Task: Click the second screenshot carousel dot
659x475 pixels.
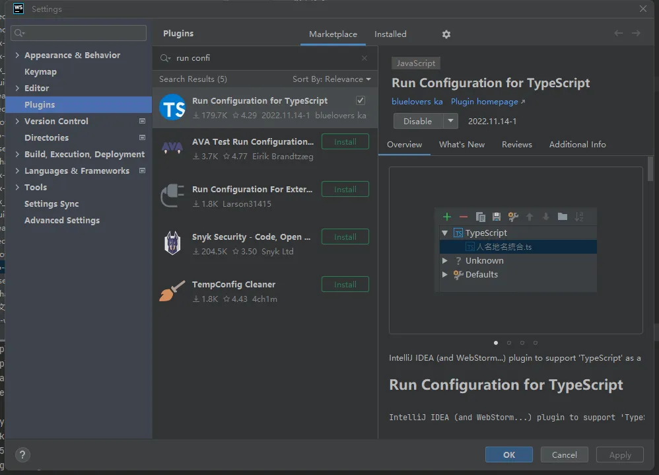Action: pos(509,343)
